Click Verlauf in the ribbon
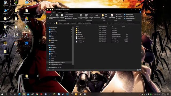The image size is (171, 96). pos(118,18)
